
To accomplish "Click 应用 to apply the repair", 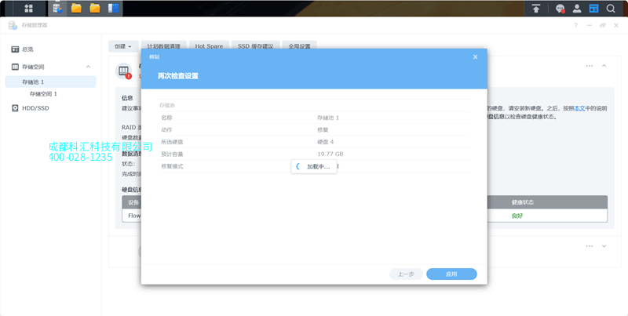I will coord(451,274).
